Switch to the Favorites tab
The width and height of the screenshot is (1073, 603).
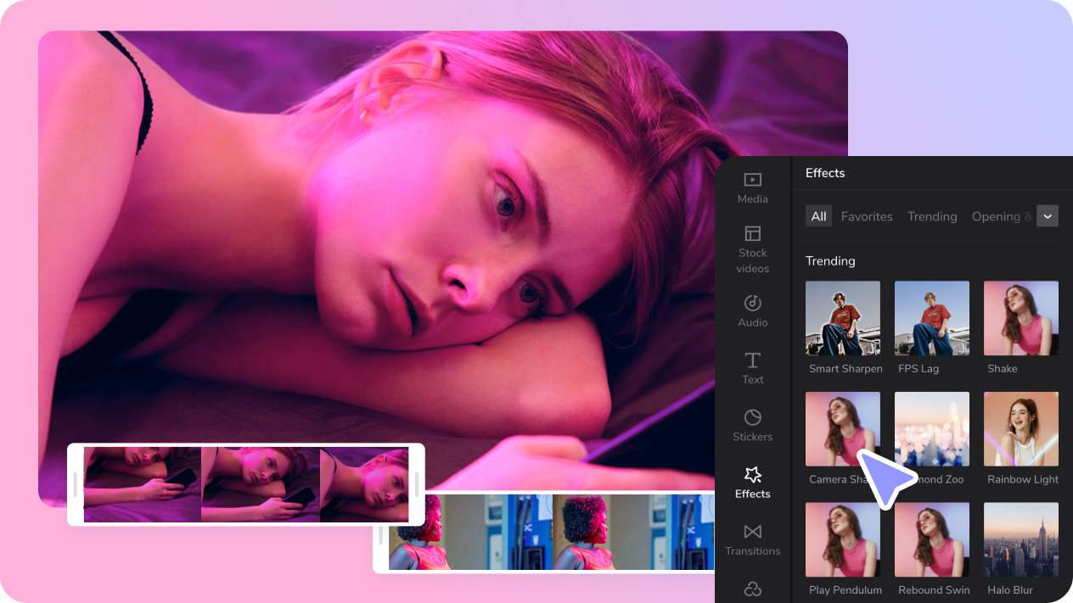tap(867, 216)
